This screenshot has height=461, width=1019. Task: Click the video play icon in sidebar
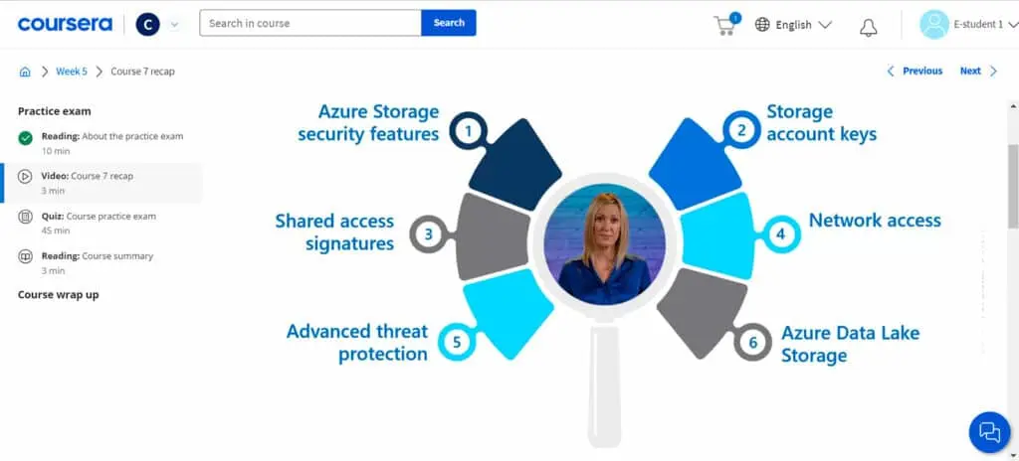(25, 176)
